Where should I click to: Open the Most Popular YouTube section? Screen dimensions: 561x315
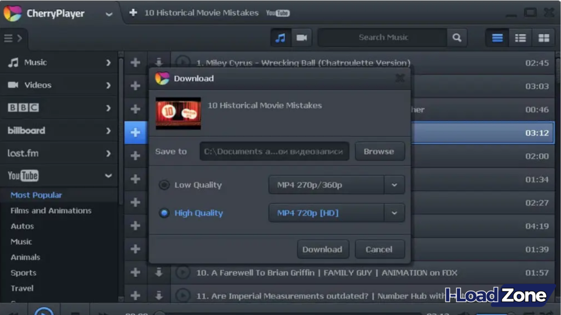(x=36, y=195)
